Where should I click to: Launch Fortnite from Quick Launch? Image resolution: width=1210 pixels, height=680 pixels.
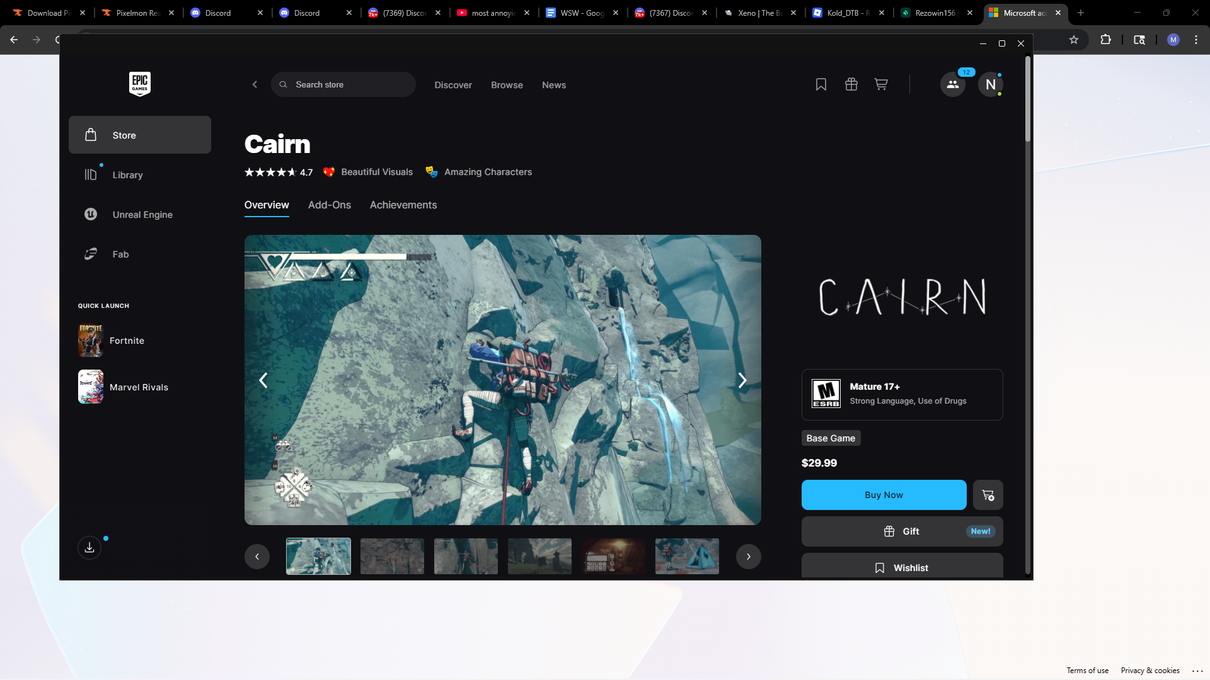tap(126, 341)
